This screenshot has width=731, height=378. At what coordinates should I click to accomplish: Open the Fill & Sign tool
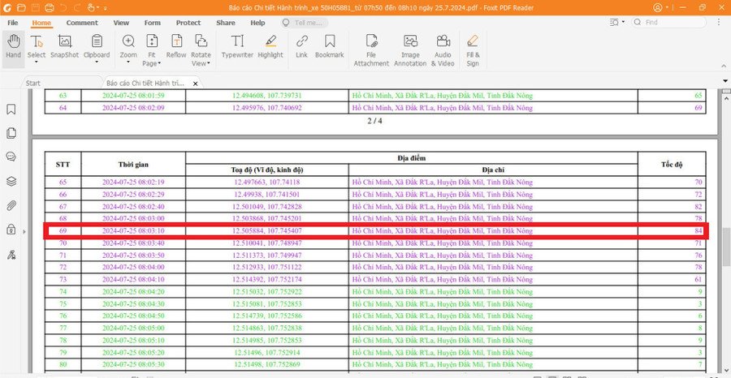[x=472, y=50]
